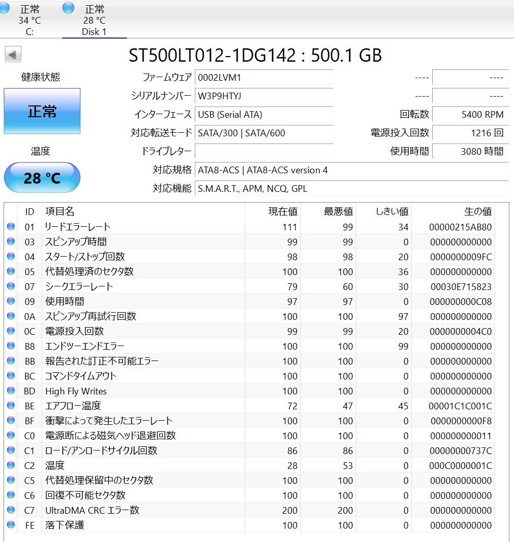The width and height of the screenshot is (514, 542).
Task: Click raw value 00001C1C001C
Action: pos(460,406)
